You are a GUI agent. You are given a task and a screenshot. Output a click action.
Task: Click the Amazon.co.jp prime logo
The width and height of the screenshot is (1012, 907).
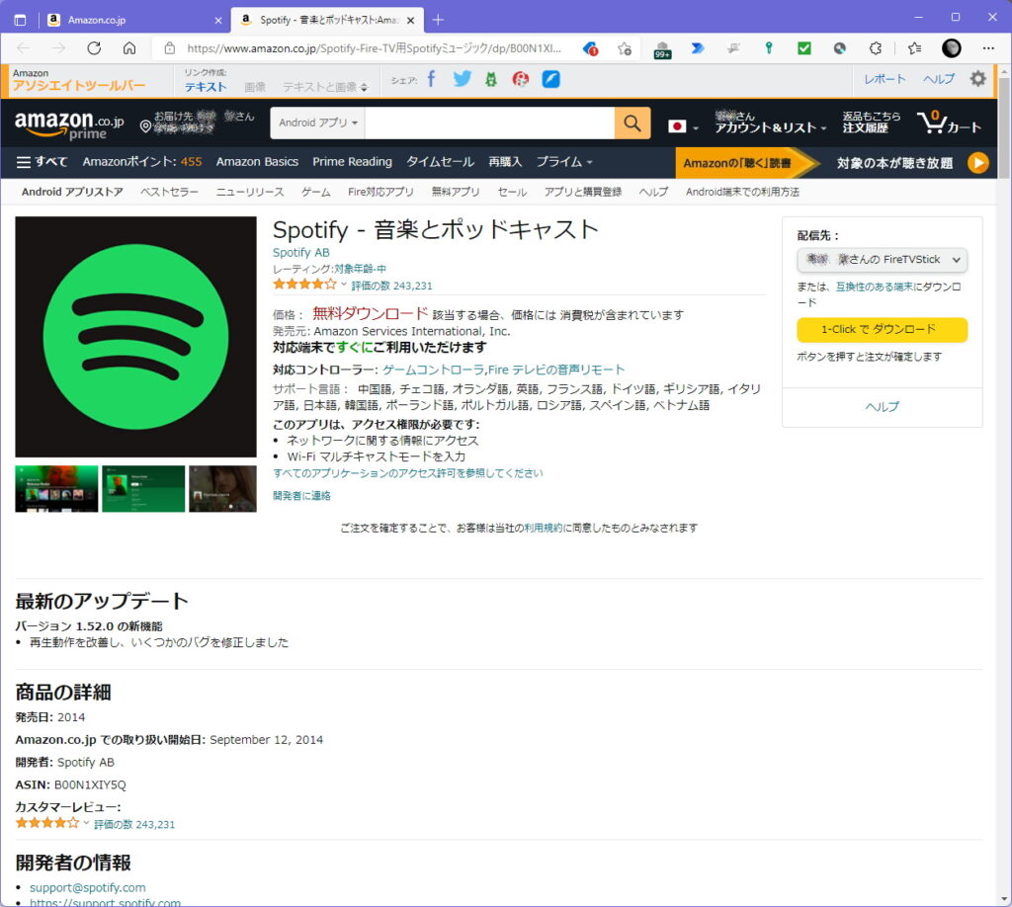tap(69, 124)
